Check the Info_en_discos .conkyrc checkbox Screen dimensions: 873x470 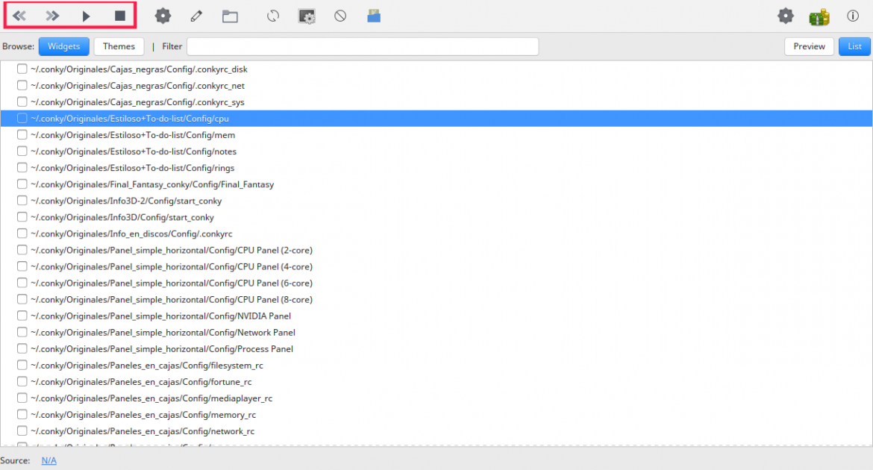coord(22,234)
